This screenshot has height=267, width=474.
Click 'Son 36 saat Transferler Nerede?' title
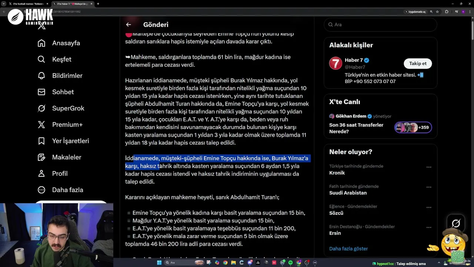click(x=356, y=128)
